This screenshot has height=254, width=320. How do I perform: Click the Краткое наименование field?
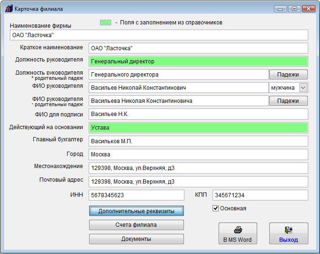pyautogui.click(x=198, y=48)
